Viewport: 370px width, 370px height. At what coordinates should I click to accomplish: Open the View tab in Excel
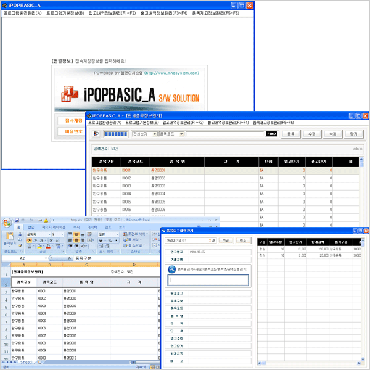point(122,228)
